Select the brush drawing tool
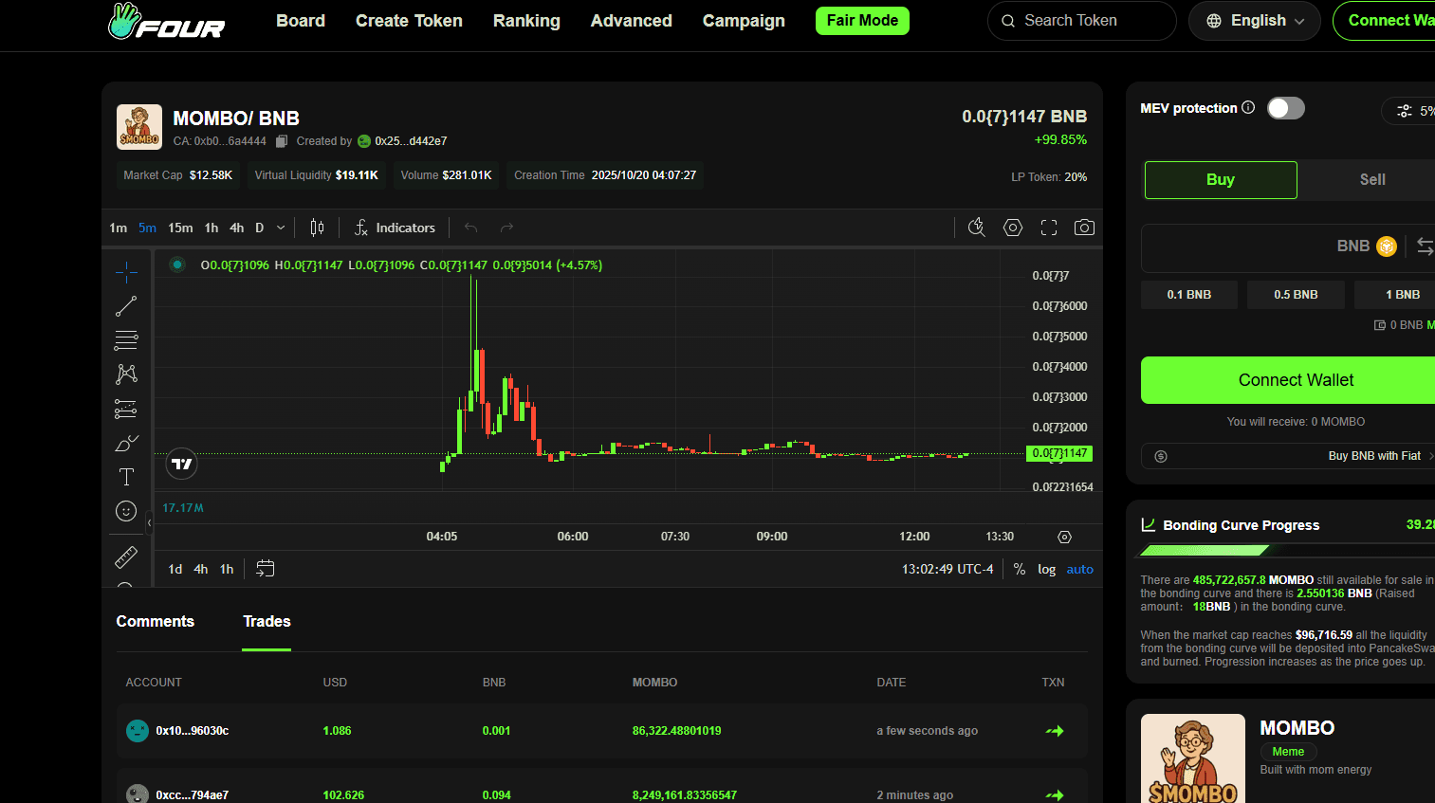 (126, 443)
